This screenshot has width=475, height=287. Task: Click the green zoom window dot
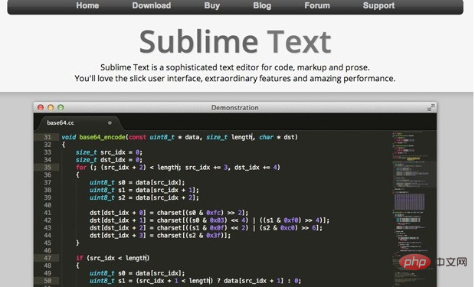pyautogui.click(x=61, y=107)
